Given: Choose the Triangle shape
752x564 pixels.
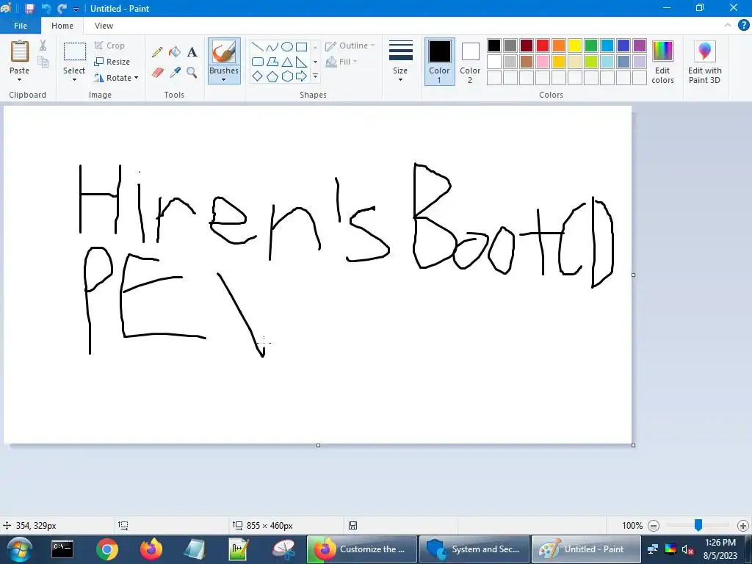Looking at the screenshot, I should [x=287, y=62].
